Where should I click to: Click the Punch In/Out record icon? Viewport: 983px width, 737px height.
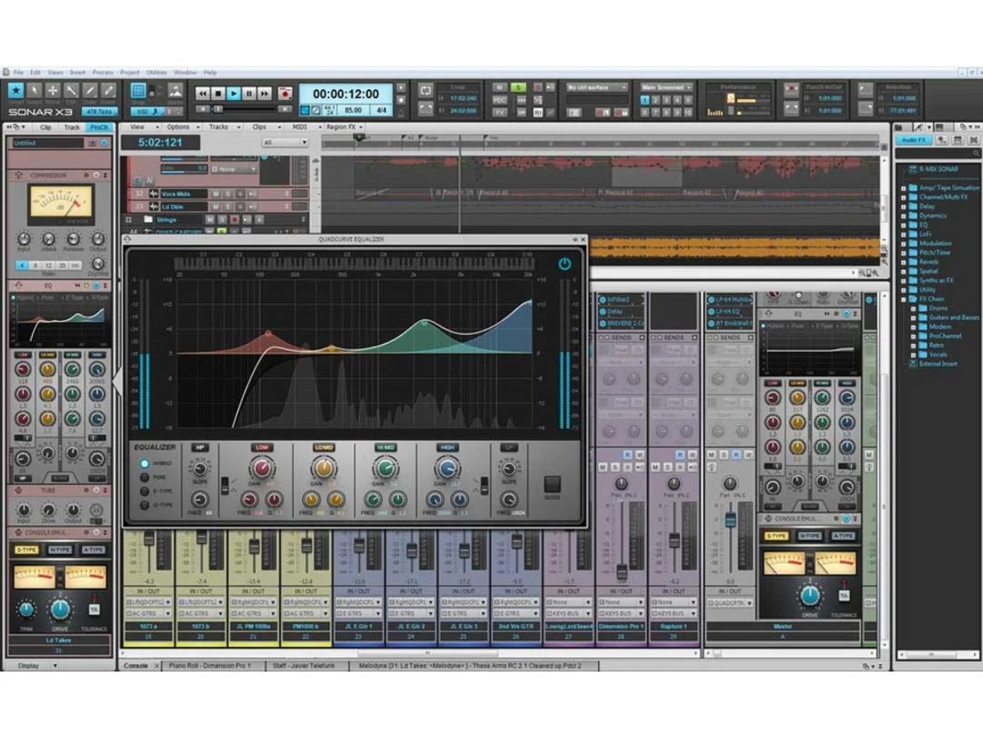tap(790, 89)
